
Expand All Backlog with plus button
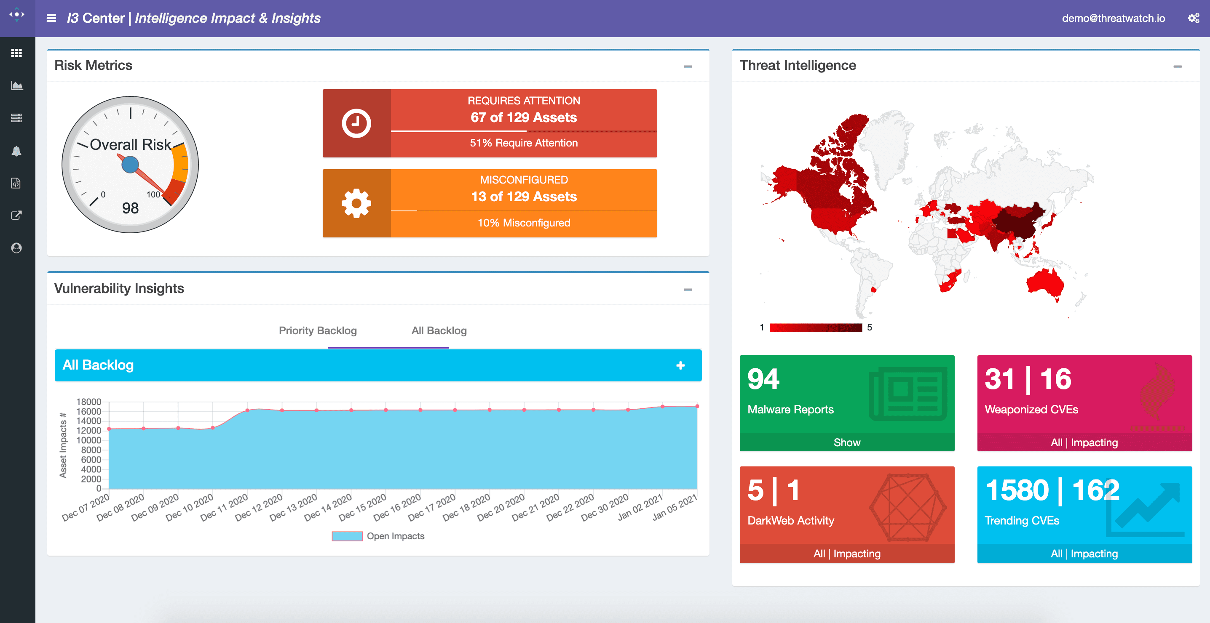(680, 365)
